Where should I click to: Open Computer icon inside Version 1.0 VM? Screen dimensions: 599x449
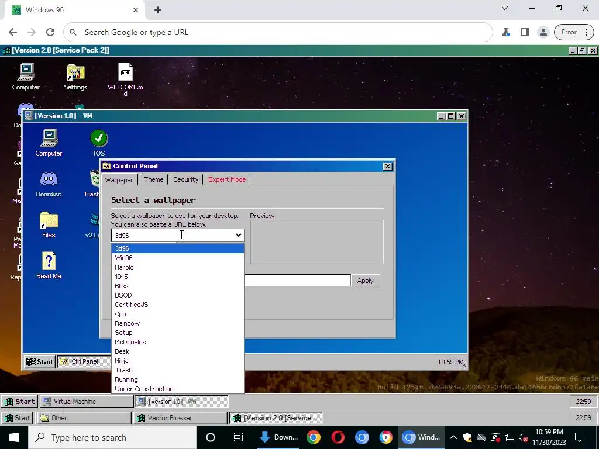tap(49, 143)
